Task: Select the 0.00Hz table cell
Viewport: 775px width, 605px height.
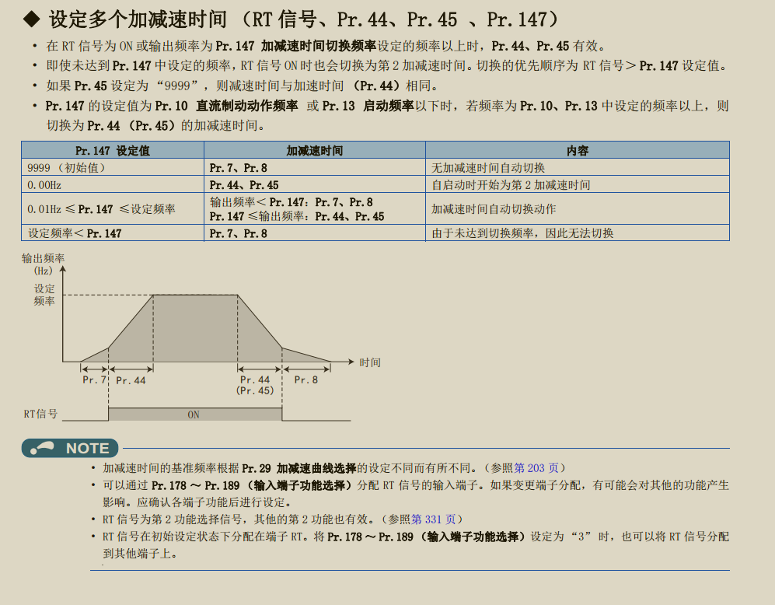Action: point(44,185)
